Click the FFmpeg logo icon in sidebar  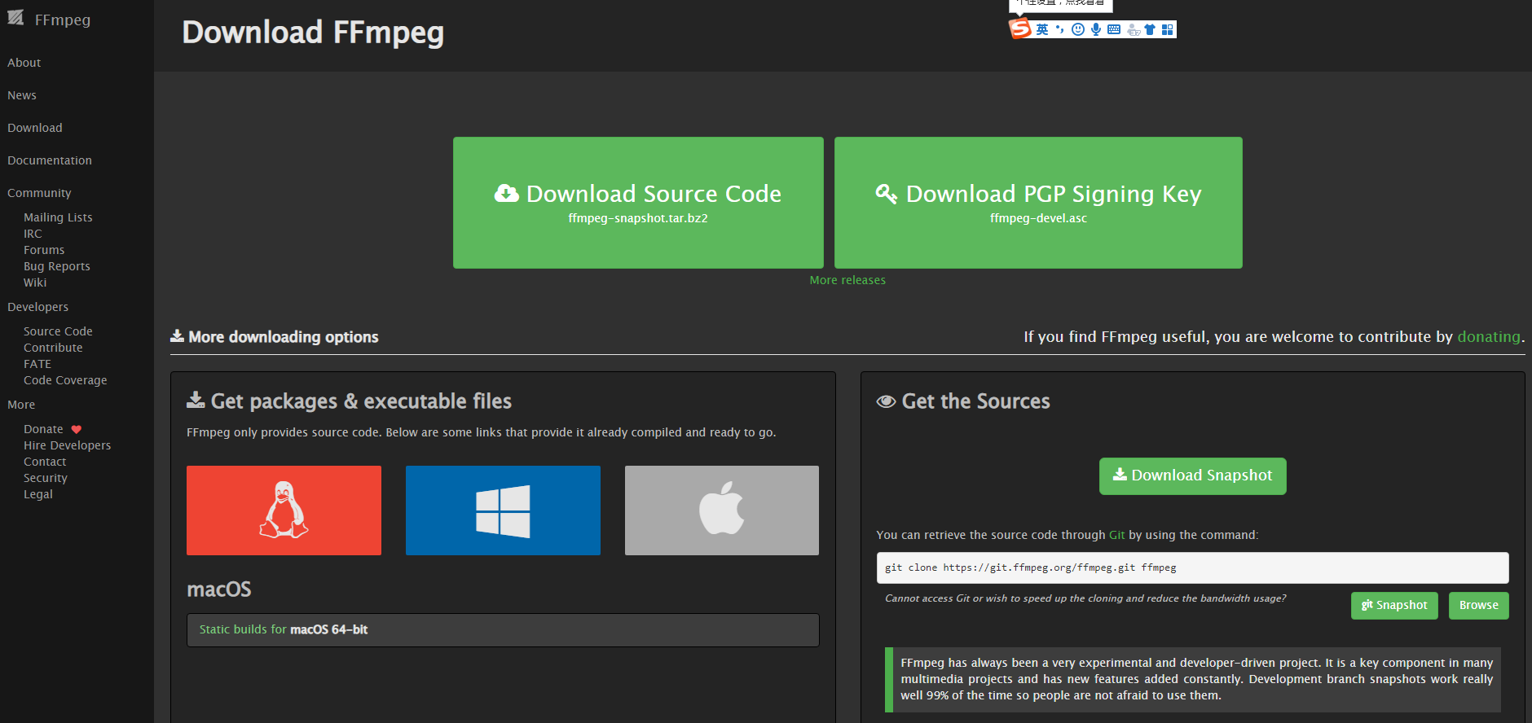pos(15,18)
